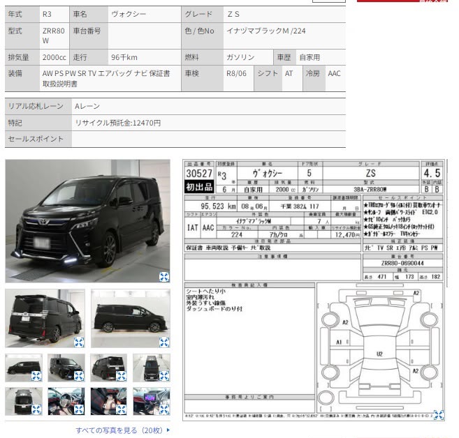Select air conditioning value AAC
459x438 pixels.
pyautogui.click(x=334, y=73)
